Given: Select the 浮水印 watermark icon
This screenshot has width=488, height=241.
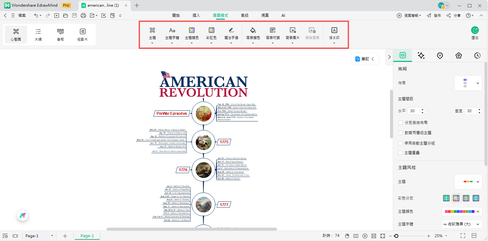Looking at the screenshot, I should tap(334, 30).
